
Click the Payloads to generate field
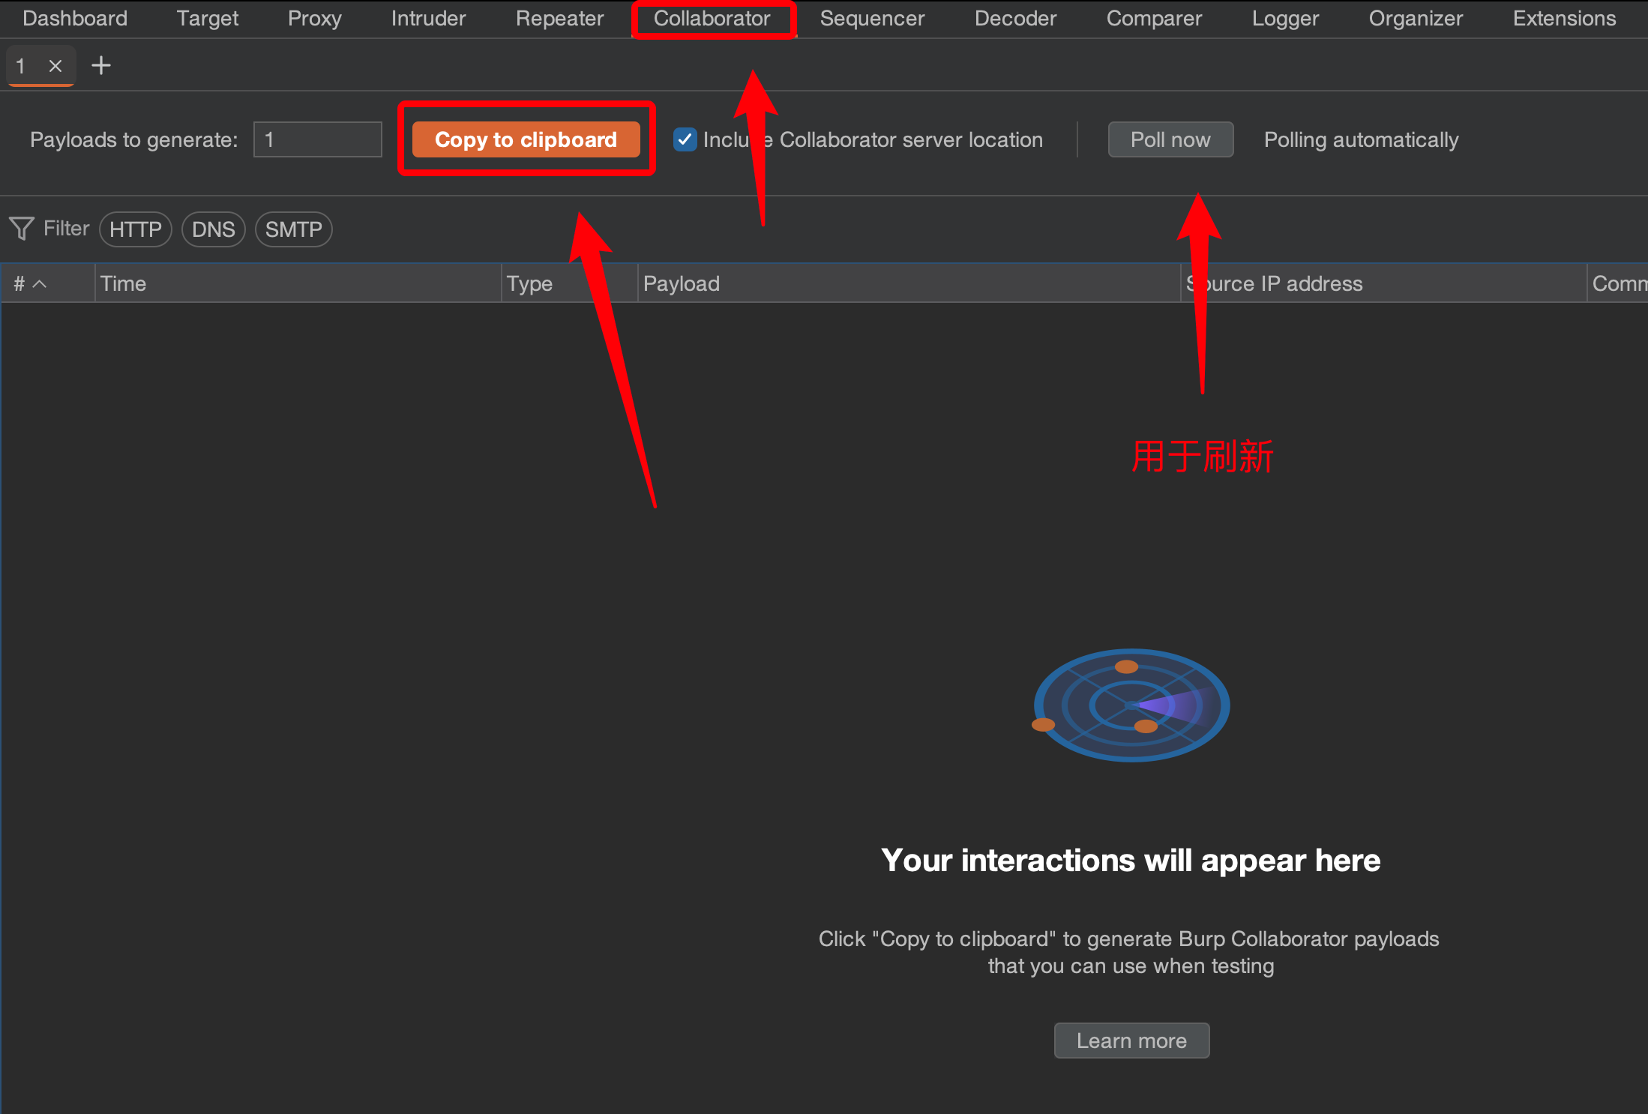point(317,139)
